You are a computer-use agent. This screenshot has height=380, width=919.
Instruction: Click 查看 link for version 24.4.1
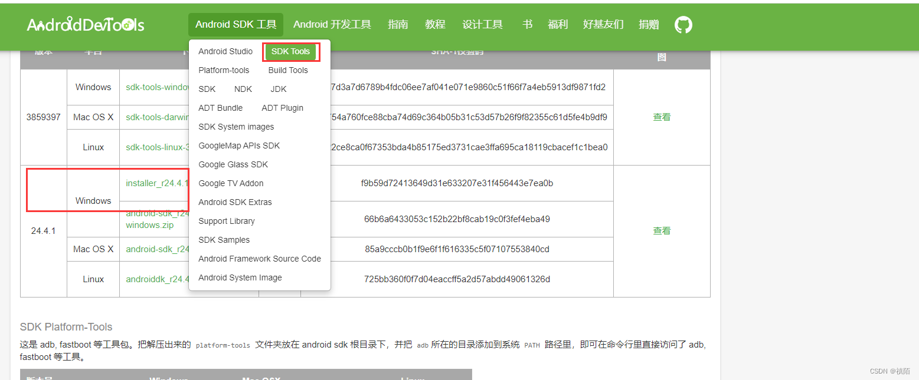pos(662,231)
